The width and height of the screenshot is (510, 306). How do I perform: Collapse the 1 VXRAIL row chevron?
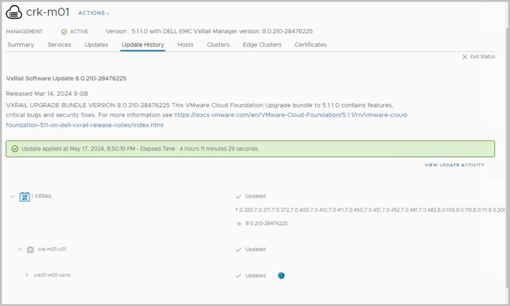pos(12,196)
